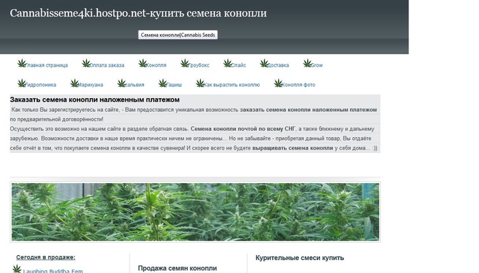The width and height of the screenshot is (479, 273).
Task: Click the leaf icon beside Laughing Buddha Fem
Action: [x=17, y=269]
